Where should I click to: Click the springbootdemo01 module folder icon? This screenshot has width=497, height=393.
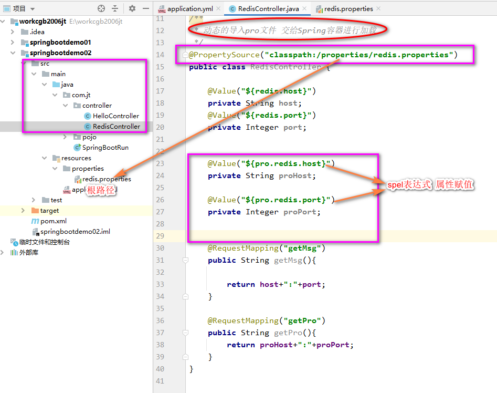click(25, 43)
